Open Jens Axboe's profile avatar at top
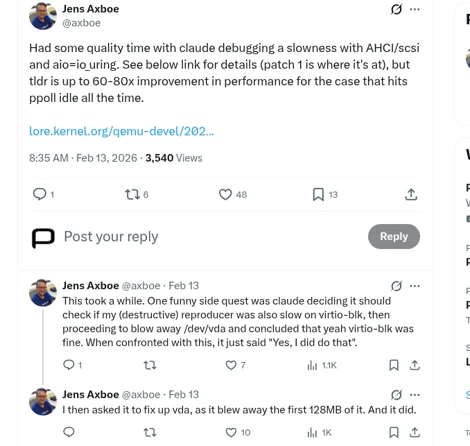 43,16
